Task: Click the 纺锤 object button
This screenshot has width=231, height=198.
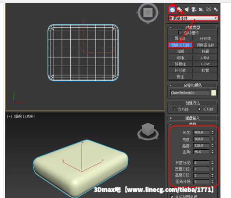Action: click(180, 58)
